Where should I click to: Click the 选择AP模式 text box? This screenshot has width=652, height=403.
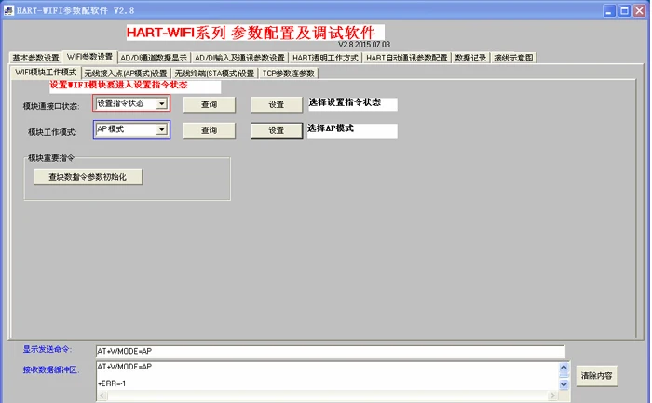click(x=352, y=130)
